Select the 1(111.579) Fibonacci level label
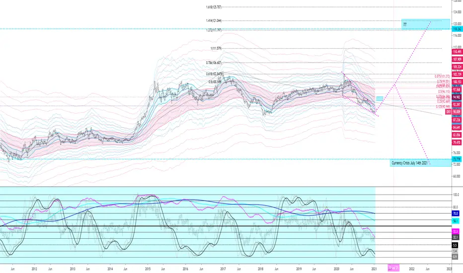 (216, 49)
